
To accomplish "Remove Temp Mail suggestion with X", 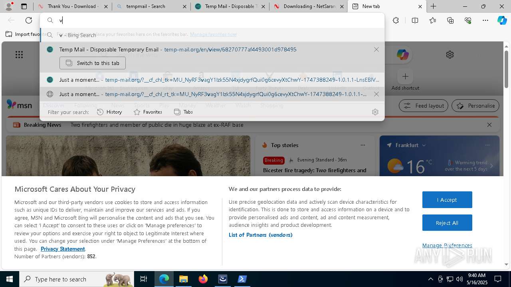I will [376, 49].
